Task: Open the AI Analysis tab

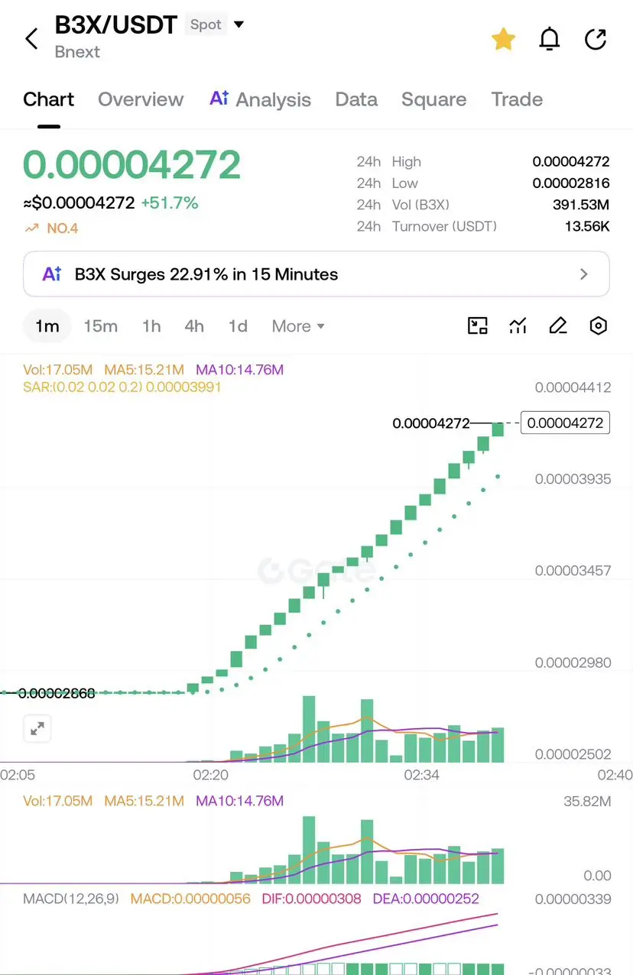Action: click(260, 99)
